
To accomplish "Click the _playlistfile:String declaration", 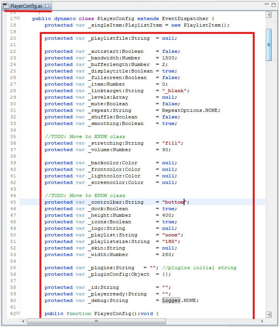I will 119,39.
